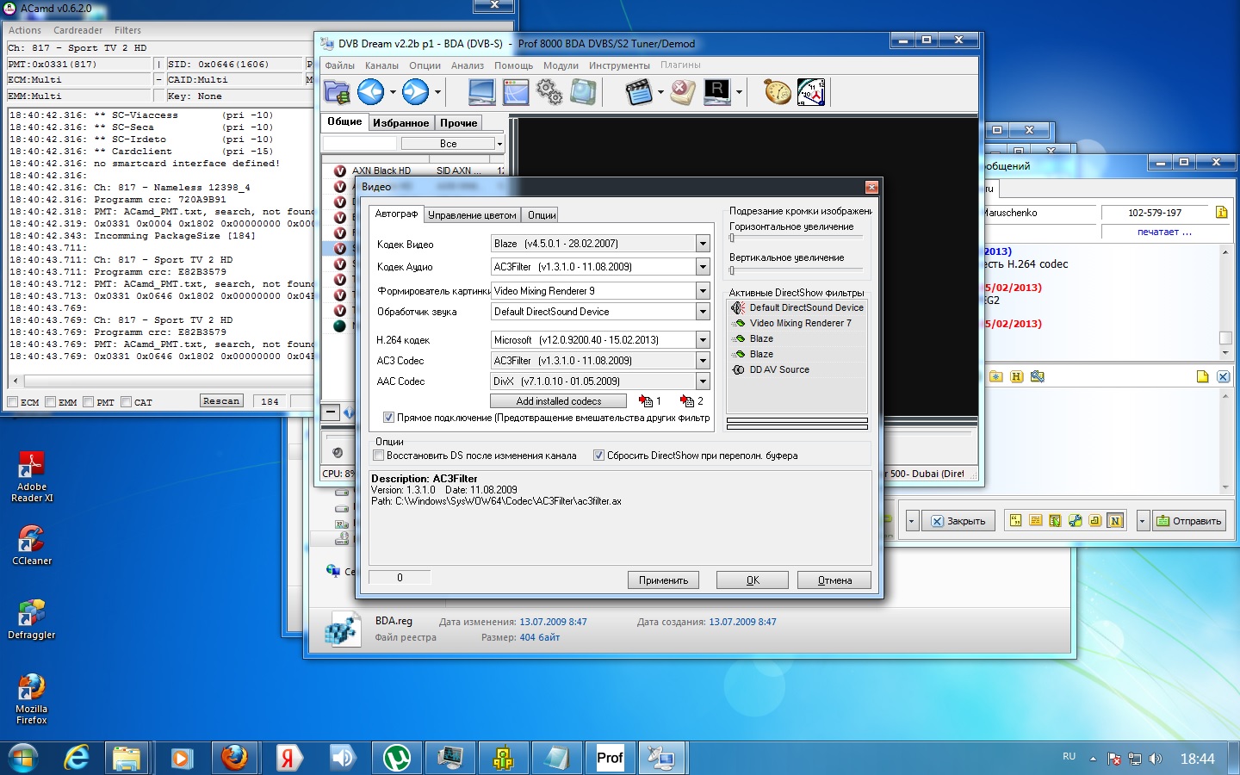Open Инструменты menu in DVB Dream
The width and height of the screenshot is (1240, 775).
click(x=619, y=65)
